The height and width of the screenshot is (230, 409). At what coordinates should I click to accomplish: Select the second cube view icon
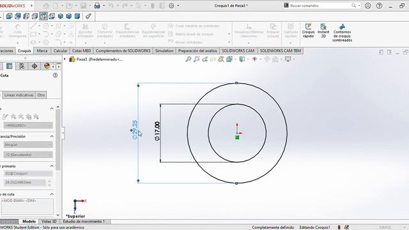coord(18,17)
